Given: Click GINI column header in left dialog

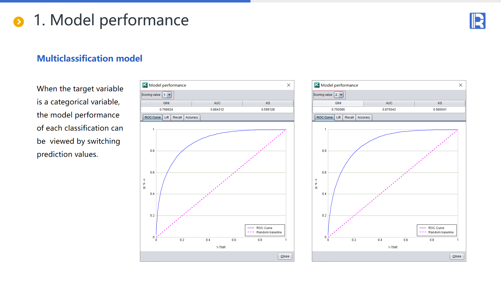Looking at the screenshot, I should 166,103.
